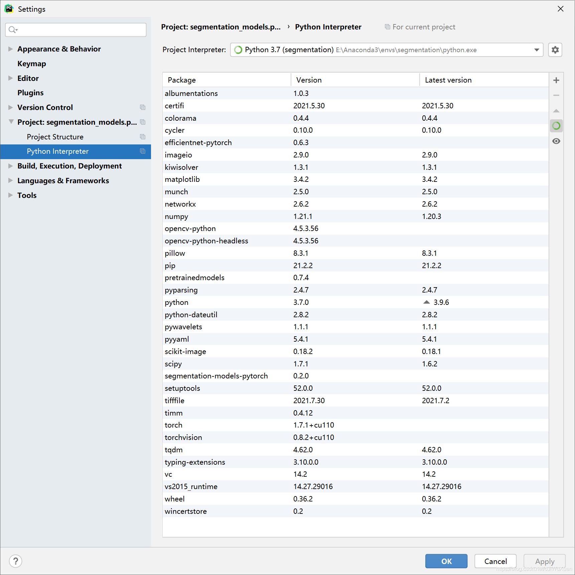Select the scikit-image package row
The width and height of the screenshot is (575, 575).
click(355, 351)
